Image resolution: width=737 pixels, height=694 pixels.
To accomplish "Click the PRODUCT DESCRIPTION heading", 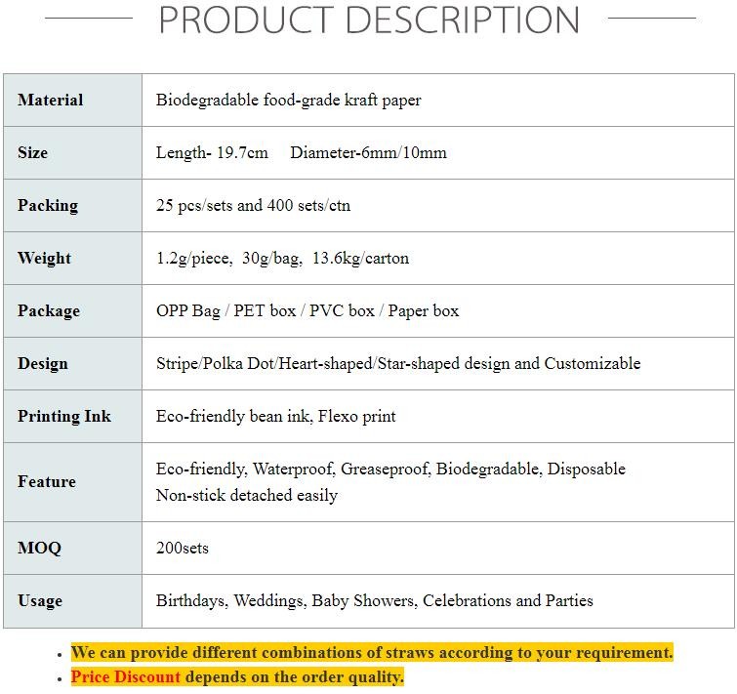I will (x=369, y=20).
